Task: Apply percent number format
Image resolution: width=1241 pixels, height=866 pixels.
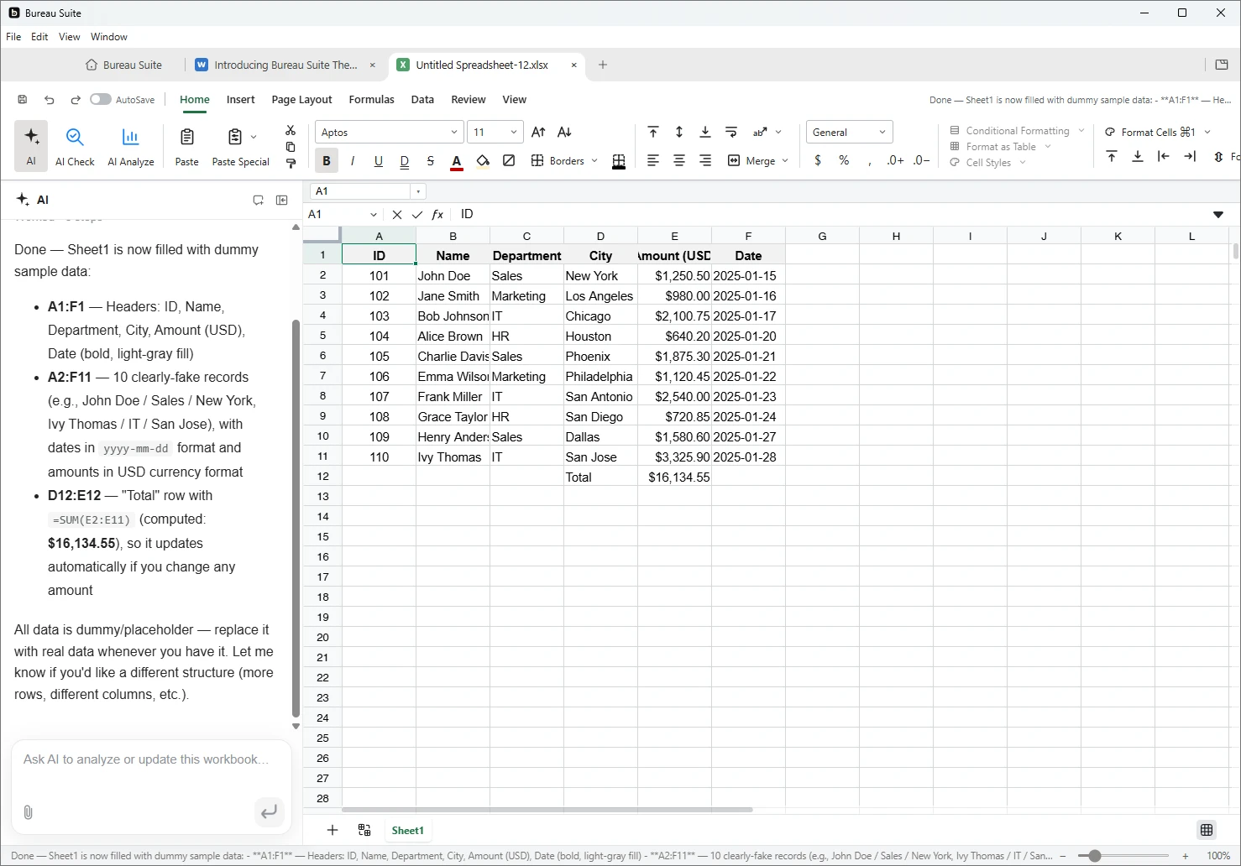Action: 844,160
